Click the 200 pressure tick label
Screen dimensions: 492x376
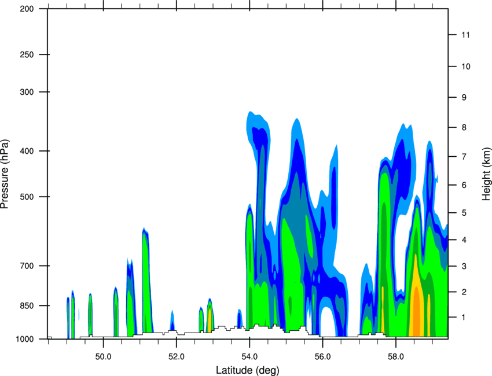(27, 9)
